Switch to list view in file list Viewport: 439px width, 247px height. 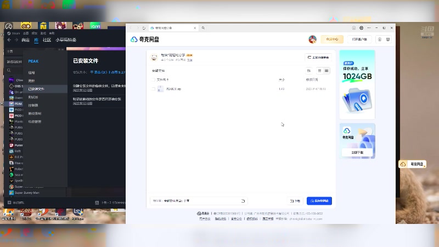(x=319, y=71)
